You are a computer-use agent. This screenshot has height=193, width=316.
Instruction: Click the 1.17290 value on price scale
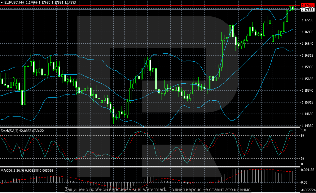click(307, 20)
